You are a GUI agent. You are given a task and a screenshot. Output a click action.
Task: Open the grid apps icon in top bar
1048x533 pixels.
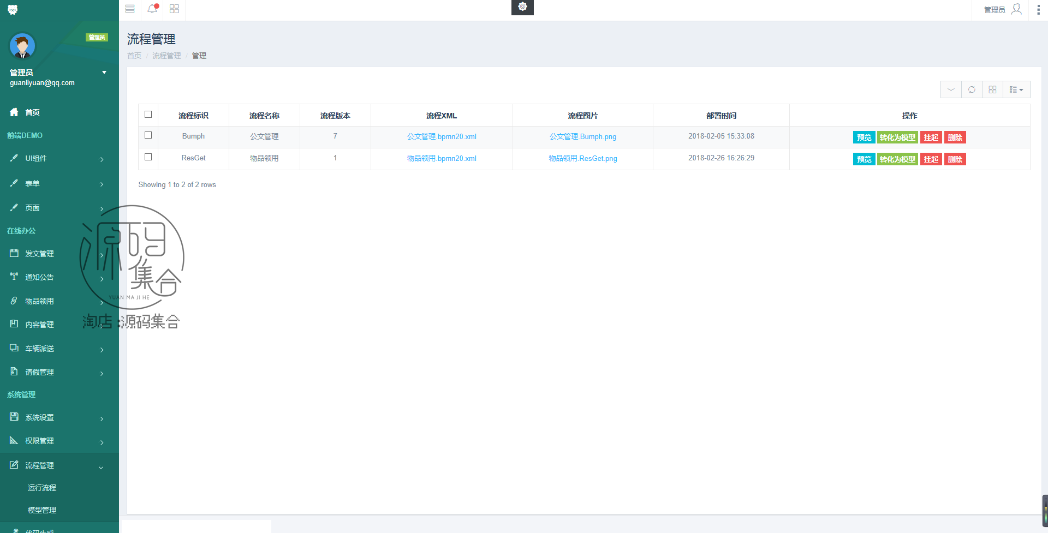174,9
